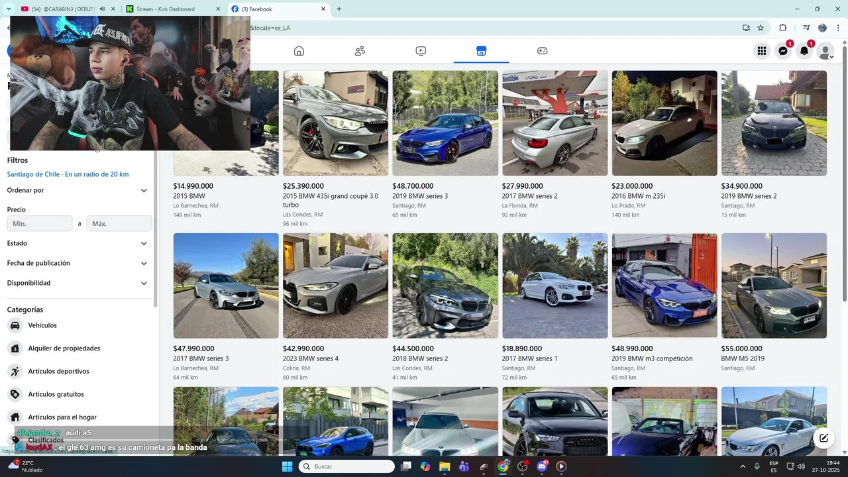Click the Máx. price input field

119,224
